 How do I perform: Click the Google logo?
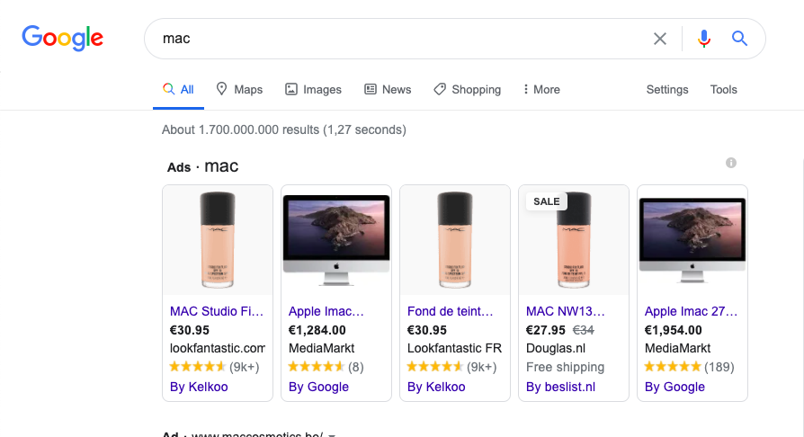pos(63,38)
